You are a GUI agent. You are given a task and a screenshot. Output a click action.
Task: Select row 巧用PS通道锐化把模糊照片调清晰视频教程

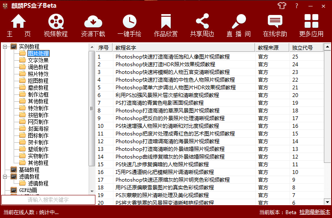click(210, 172)
